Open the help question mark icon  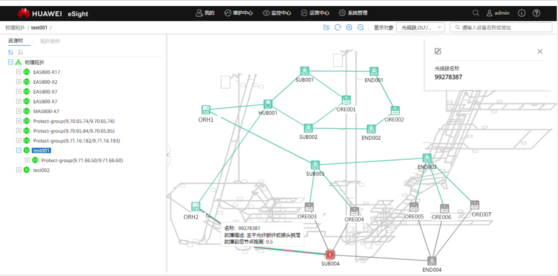(x=536, y=13)
